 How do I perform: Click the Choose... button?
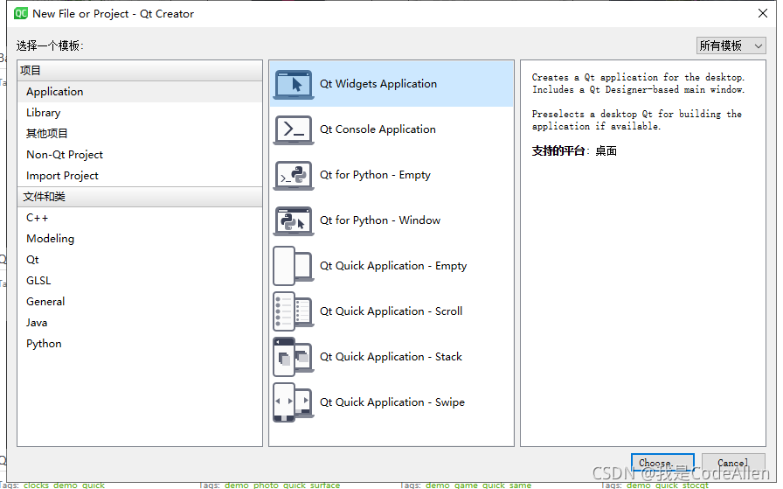(x=662, y=463)
